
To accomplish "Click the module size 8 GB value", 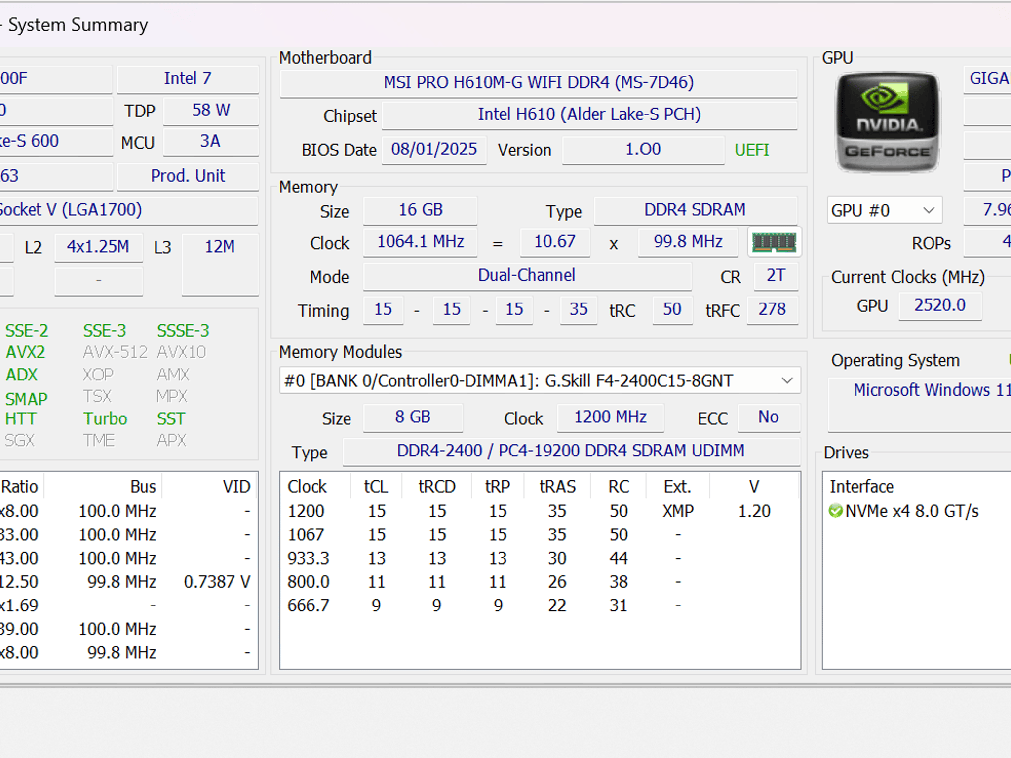I will (413, 417).
